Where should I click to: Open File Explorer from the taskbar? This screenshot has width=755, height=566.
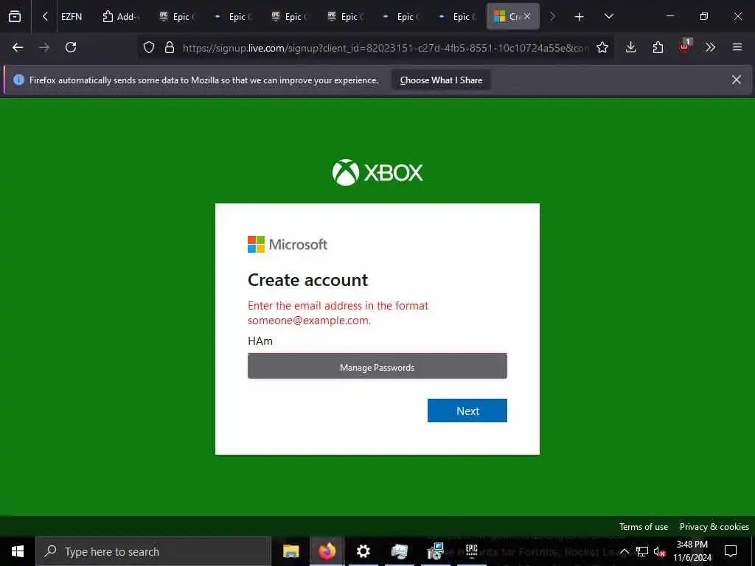click(290, 551)
